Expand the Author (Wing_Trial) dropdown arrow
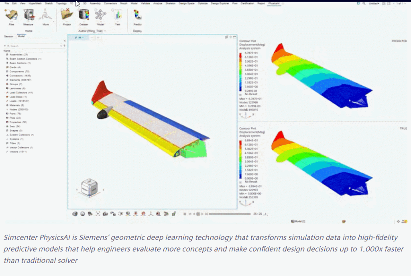 coord(105,31)
